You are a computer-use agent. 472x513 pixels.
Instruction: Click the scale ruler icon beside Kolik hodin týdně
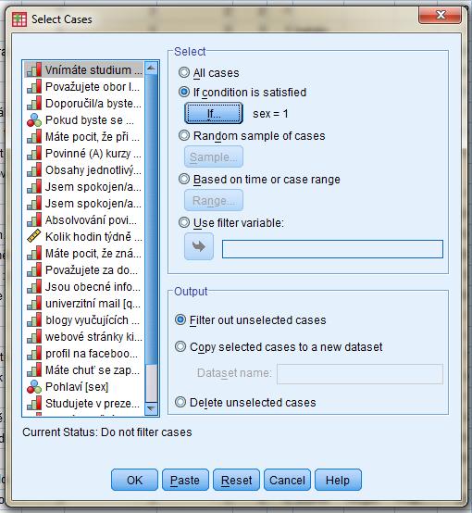click(34, 236)
